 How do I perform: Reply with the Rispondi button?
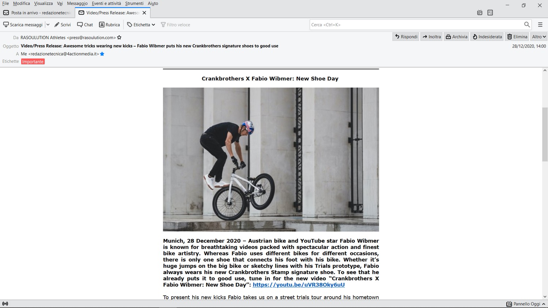(x=406, y=36)
